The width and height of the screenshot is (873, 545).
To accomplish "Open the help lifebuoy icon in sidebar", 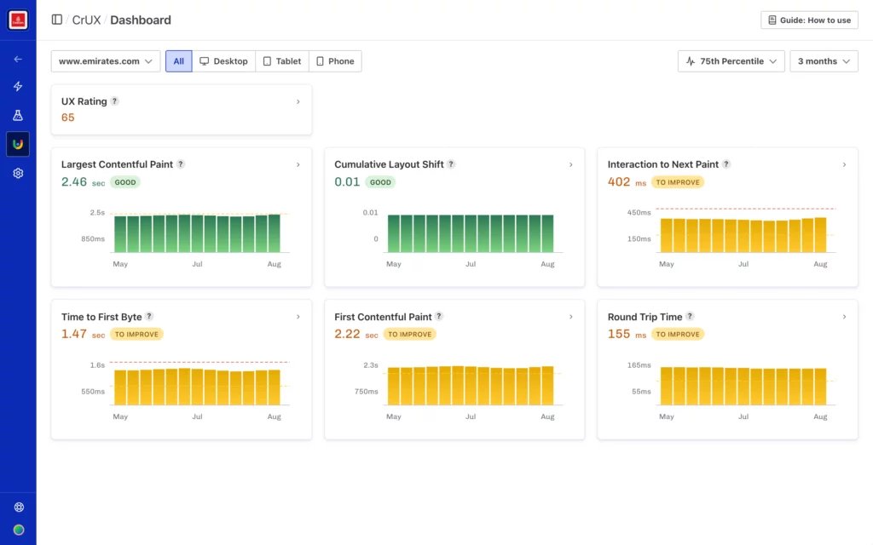I will pos(19,508).
